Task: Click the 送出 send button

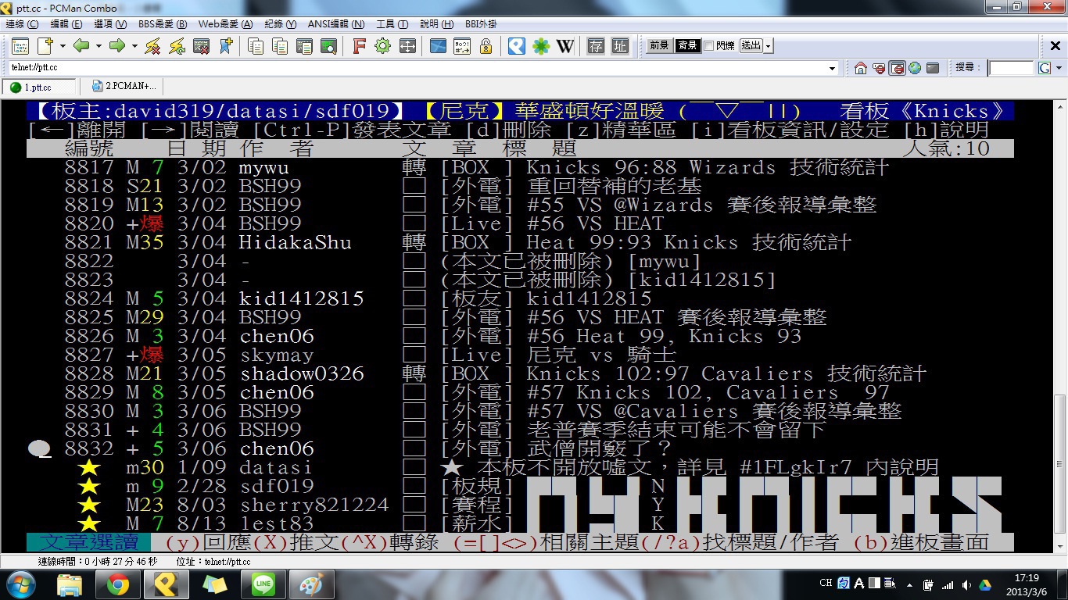Action: tap(751, 46)
